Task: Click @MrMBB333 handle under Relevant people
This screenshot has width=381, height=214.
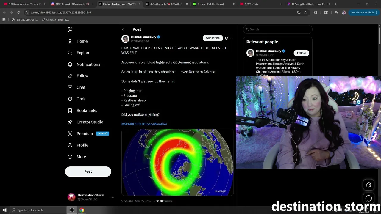Action: coord(265,55)
